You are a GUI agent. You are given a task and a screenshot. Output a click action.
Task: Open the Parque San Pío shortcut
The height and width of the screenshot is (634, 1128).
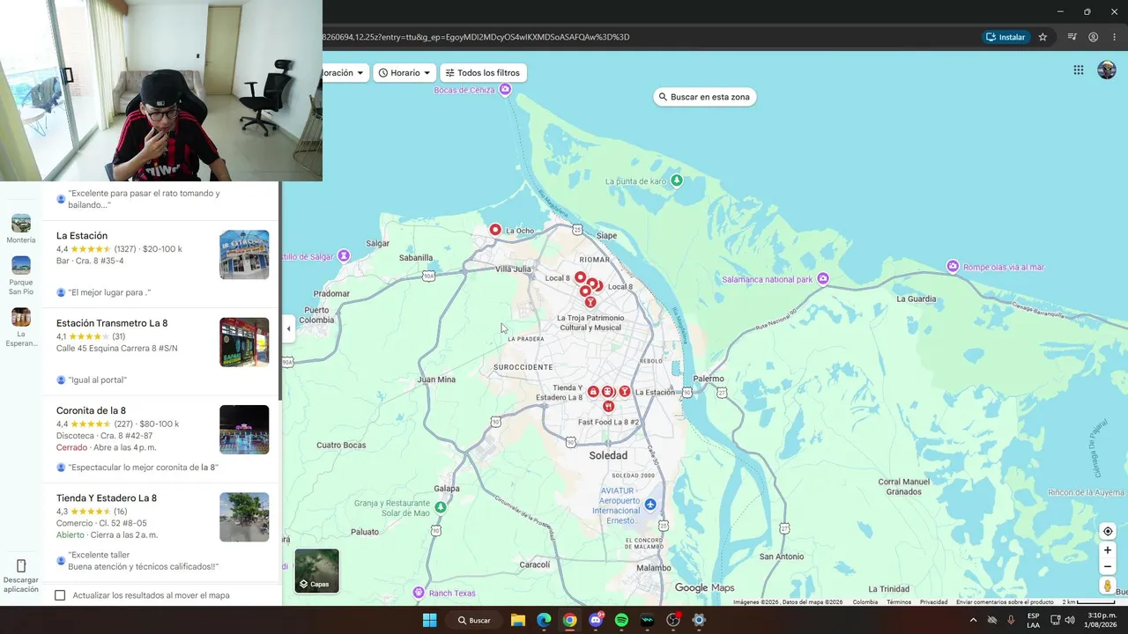tap(21, 276)
